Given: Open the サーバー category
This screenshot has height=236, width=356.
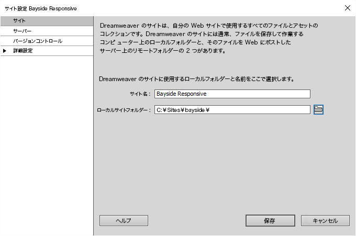Looking at the screenshot, I should click(47, 31).
